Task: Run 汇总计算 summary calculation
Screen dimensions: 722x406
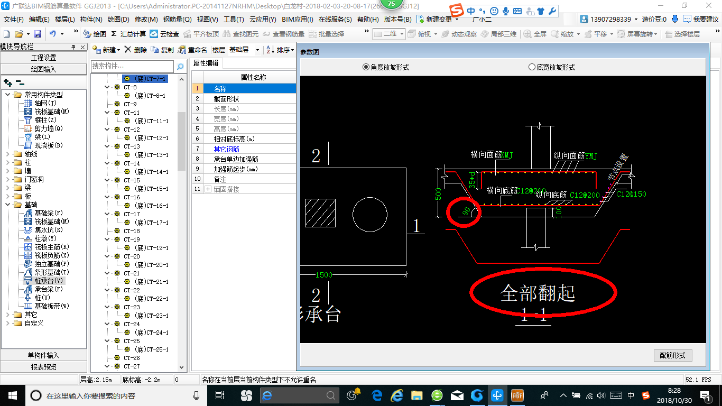Action: (x=128, y=34)
